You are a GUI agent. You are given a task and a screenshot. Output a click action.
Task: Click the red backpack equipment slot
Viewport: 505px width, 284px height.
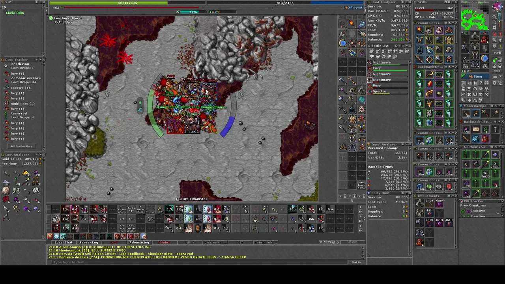tap(485, 39)
